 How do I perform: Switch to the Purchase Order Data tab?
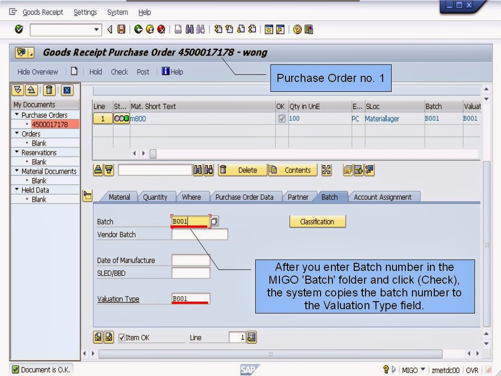coord(246,197)
